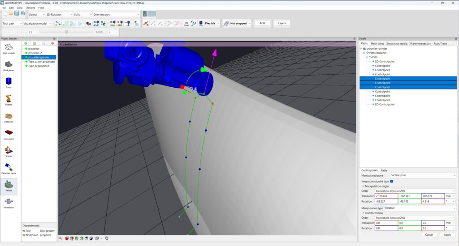Toggle Keep controlpoint type checkbox

tap(392, 182)
